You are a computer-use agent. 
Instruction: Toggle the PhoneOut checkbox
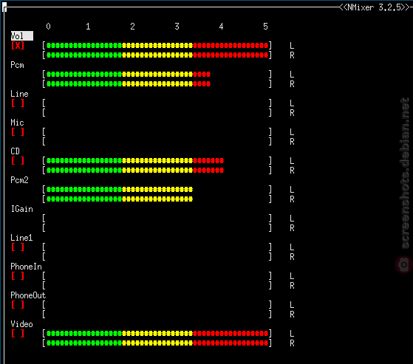point(18,304)
